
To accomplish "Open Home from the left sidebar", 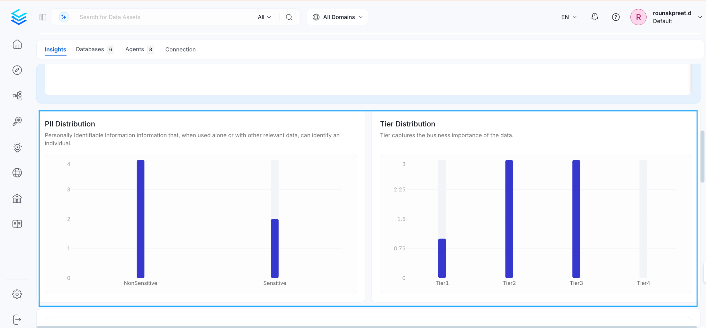I will [x=17, y=44].
